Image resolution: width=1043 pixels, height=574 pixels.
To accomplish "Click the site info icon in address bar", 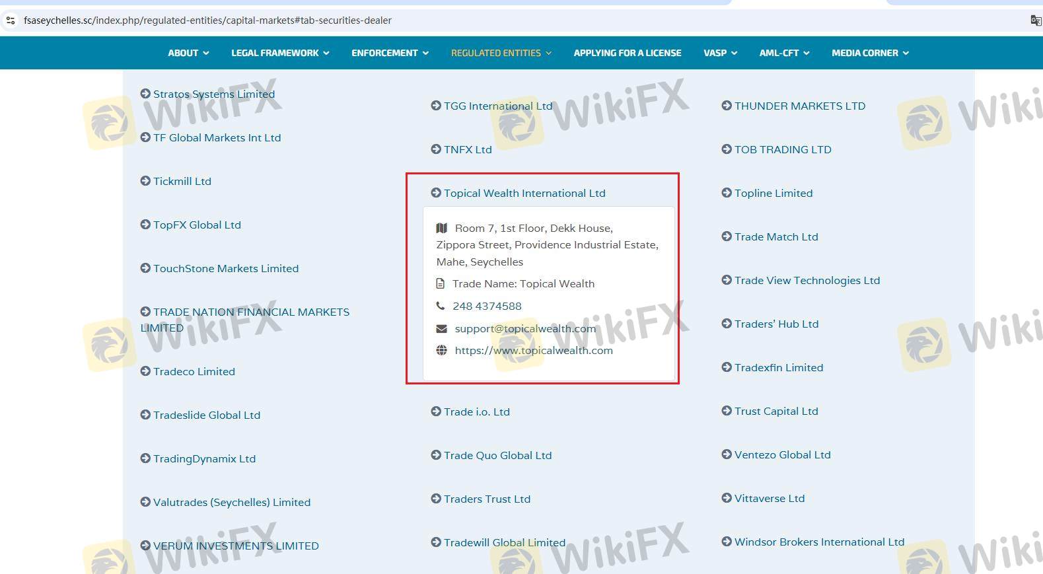I will pos(11,20).
